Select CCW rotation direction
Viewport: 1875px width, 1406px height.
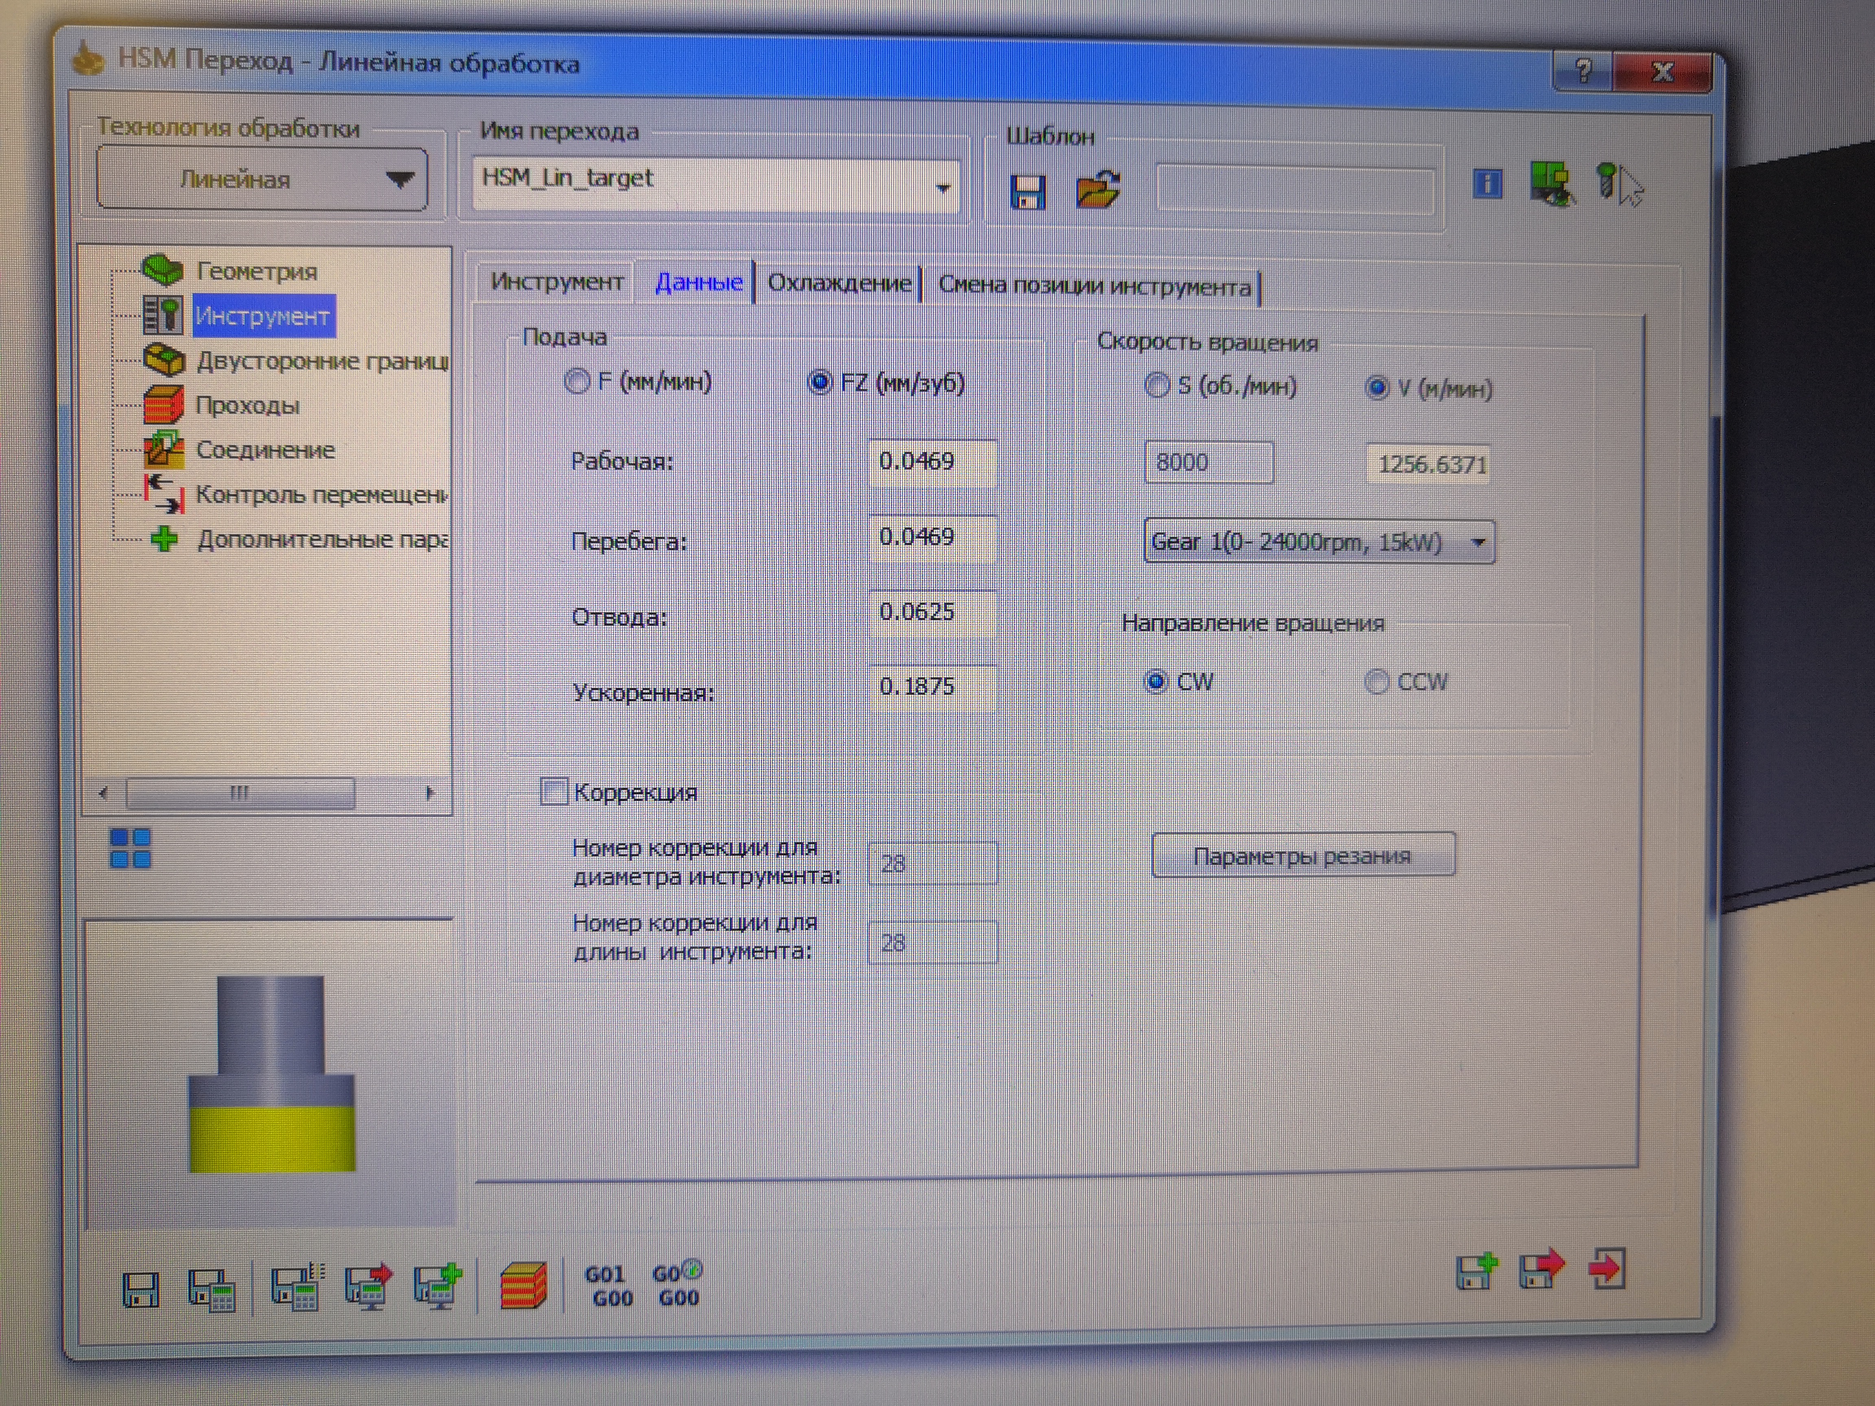(x=1377, y=681)
